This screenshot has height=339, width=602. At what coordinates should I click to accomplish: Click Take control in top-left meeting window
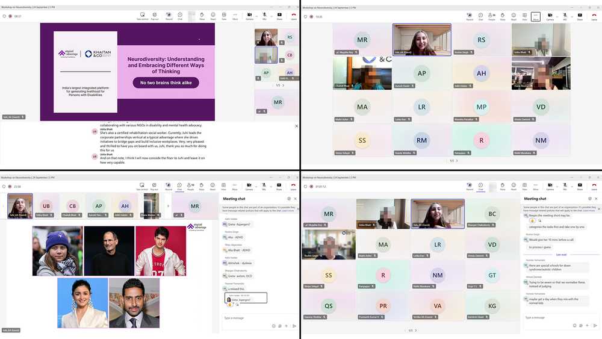pos(143,16)
